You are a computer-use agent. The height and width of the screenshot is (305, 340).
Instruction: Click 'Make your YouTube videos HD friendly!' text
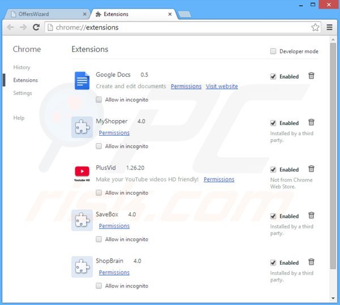click(x=147, y=179)
